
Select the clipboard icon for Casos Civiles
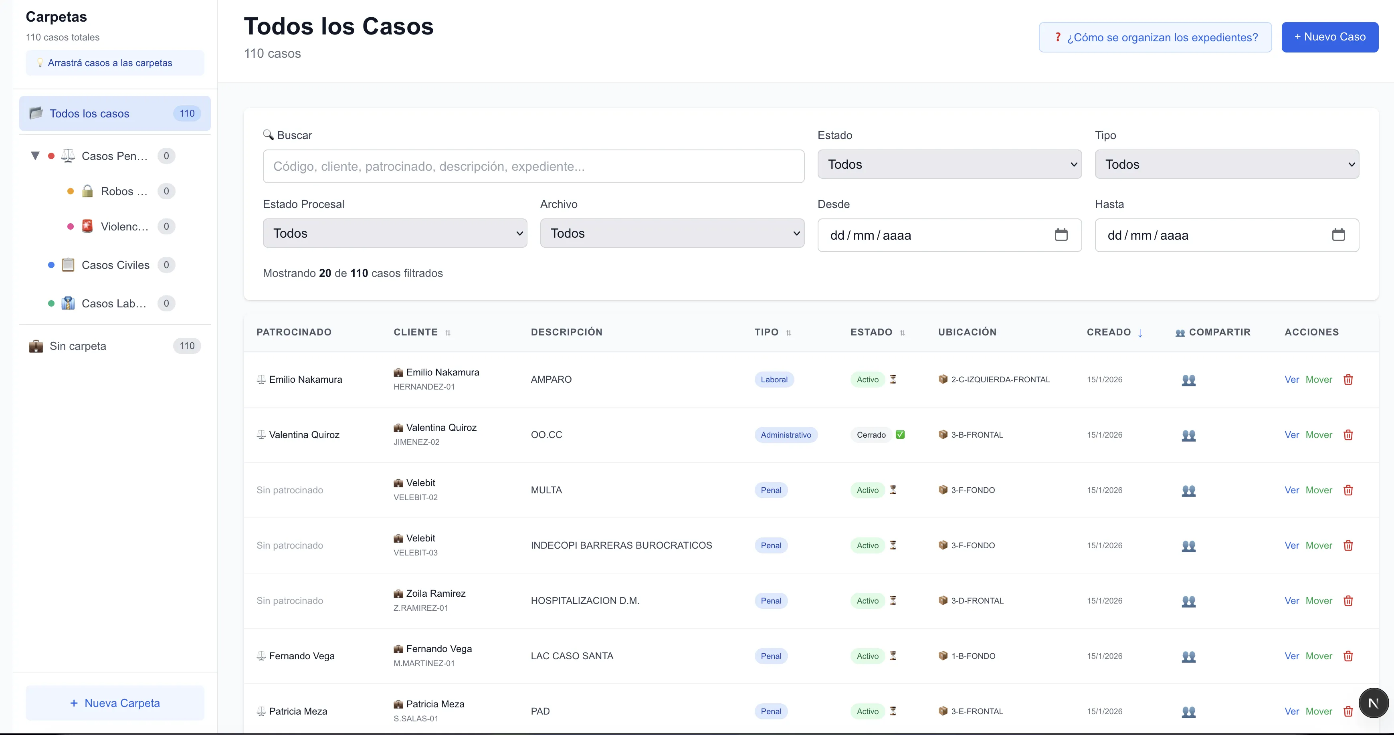pos(68,265)
